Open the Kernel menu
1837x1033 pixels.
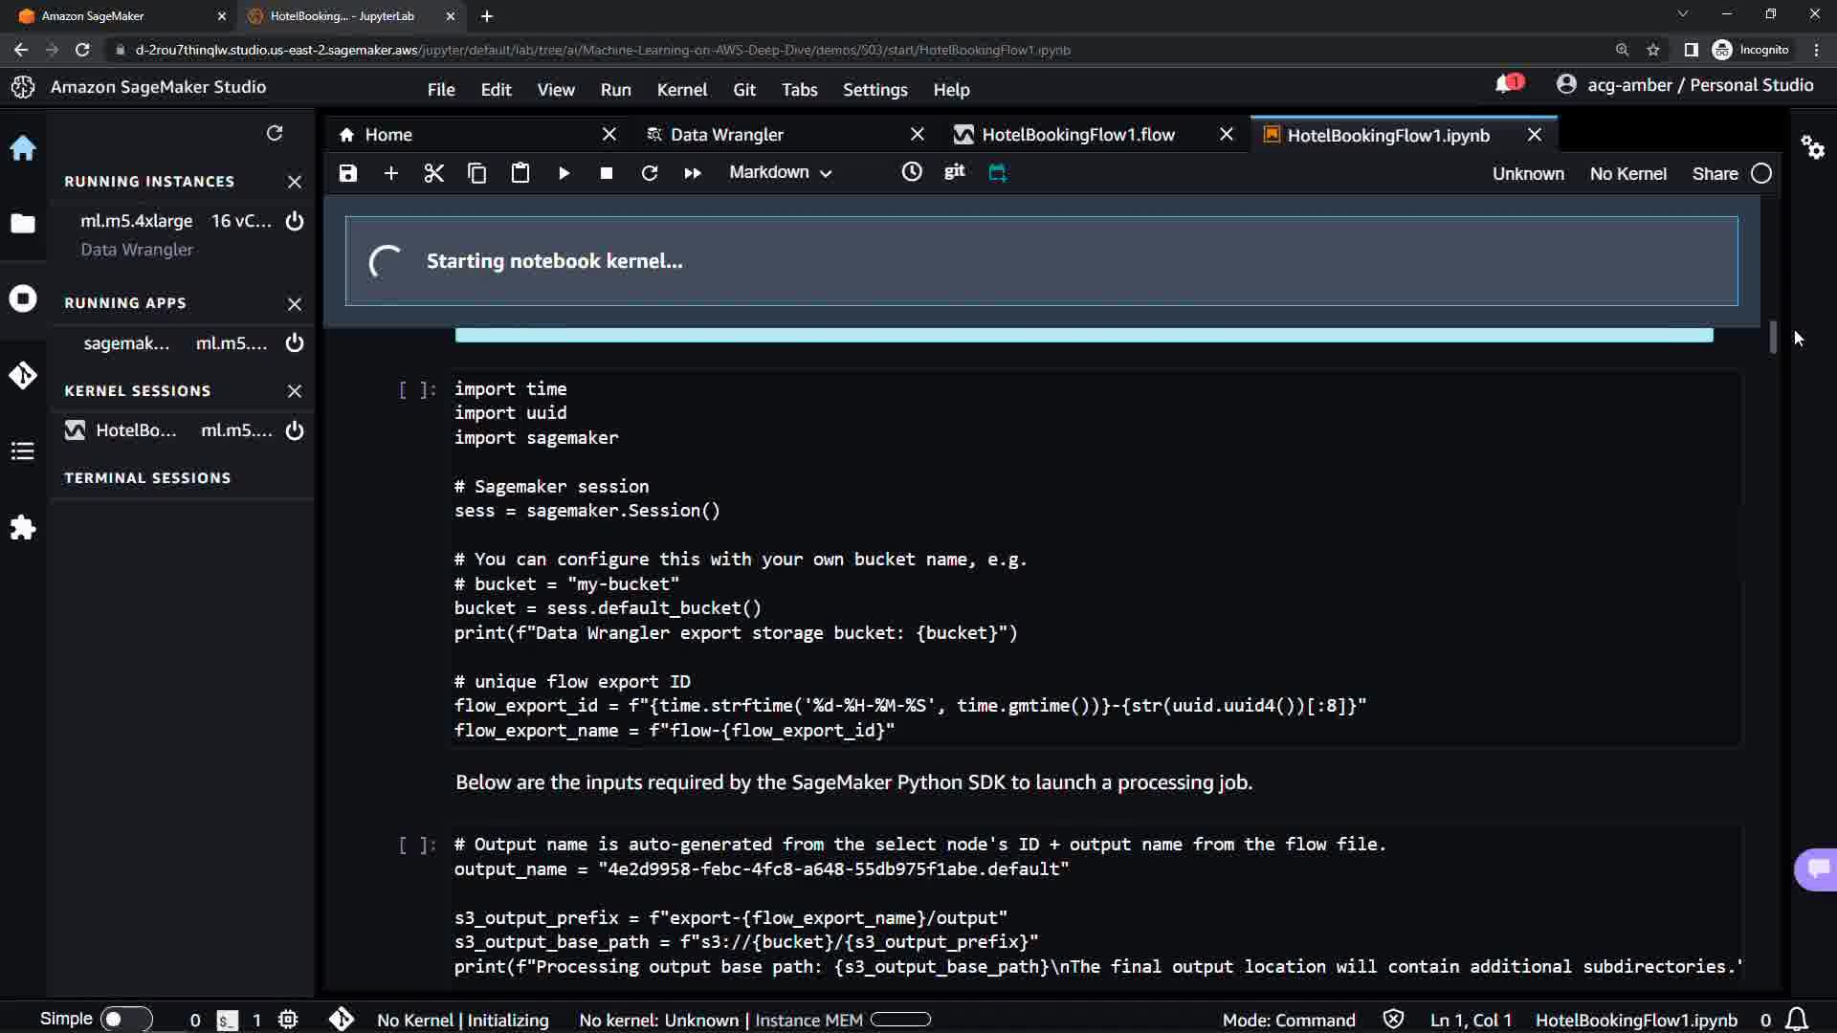[681, 89]
